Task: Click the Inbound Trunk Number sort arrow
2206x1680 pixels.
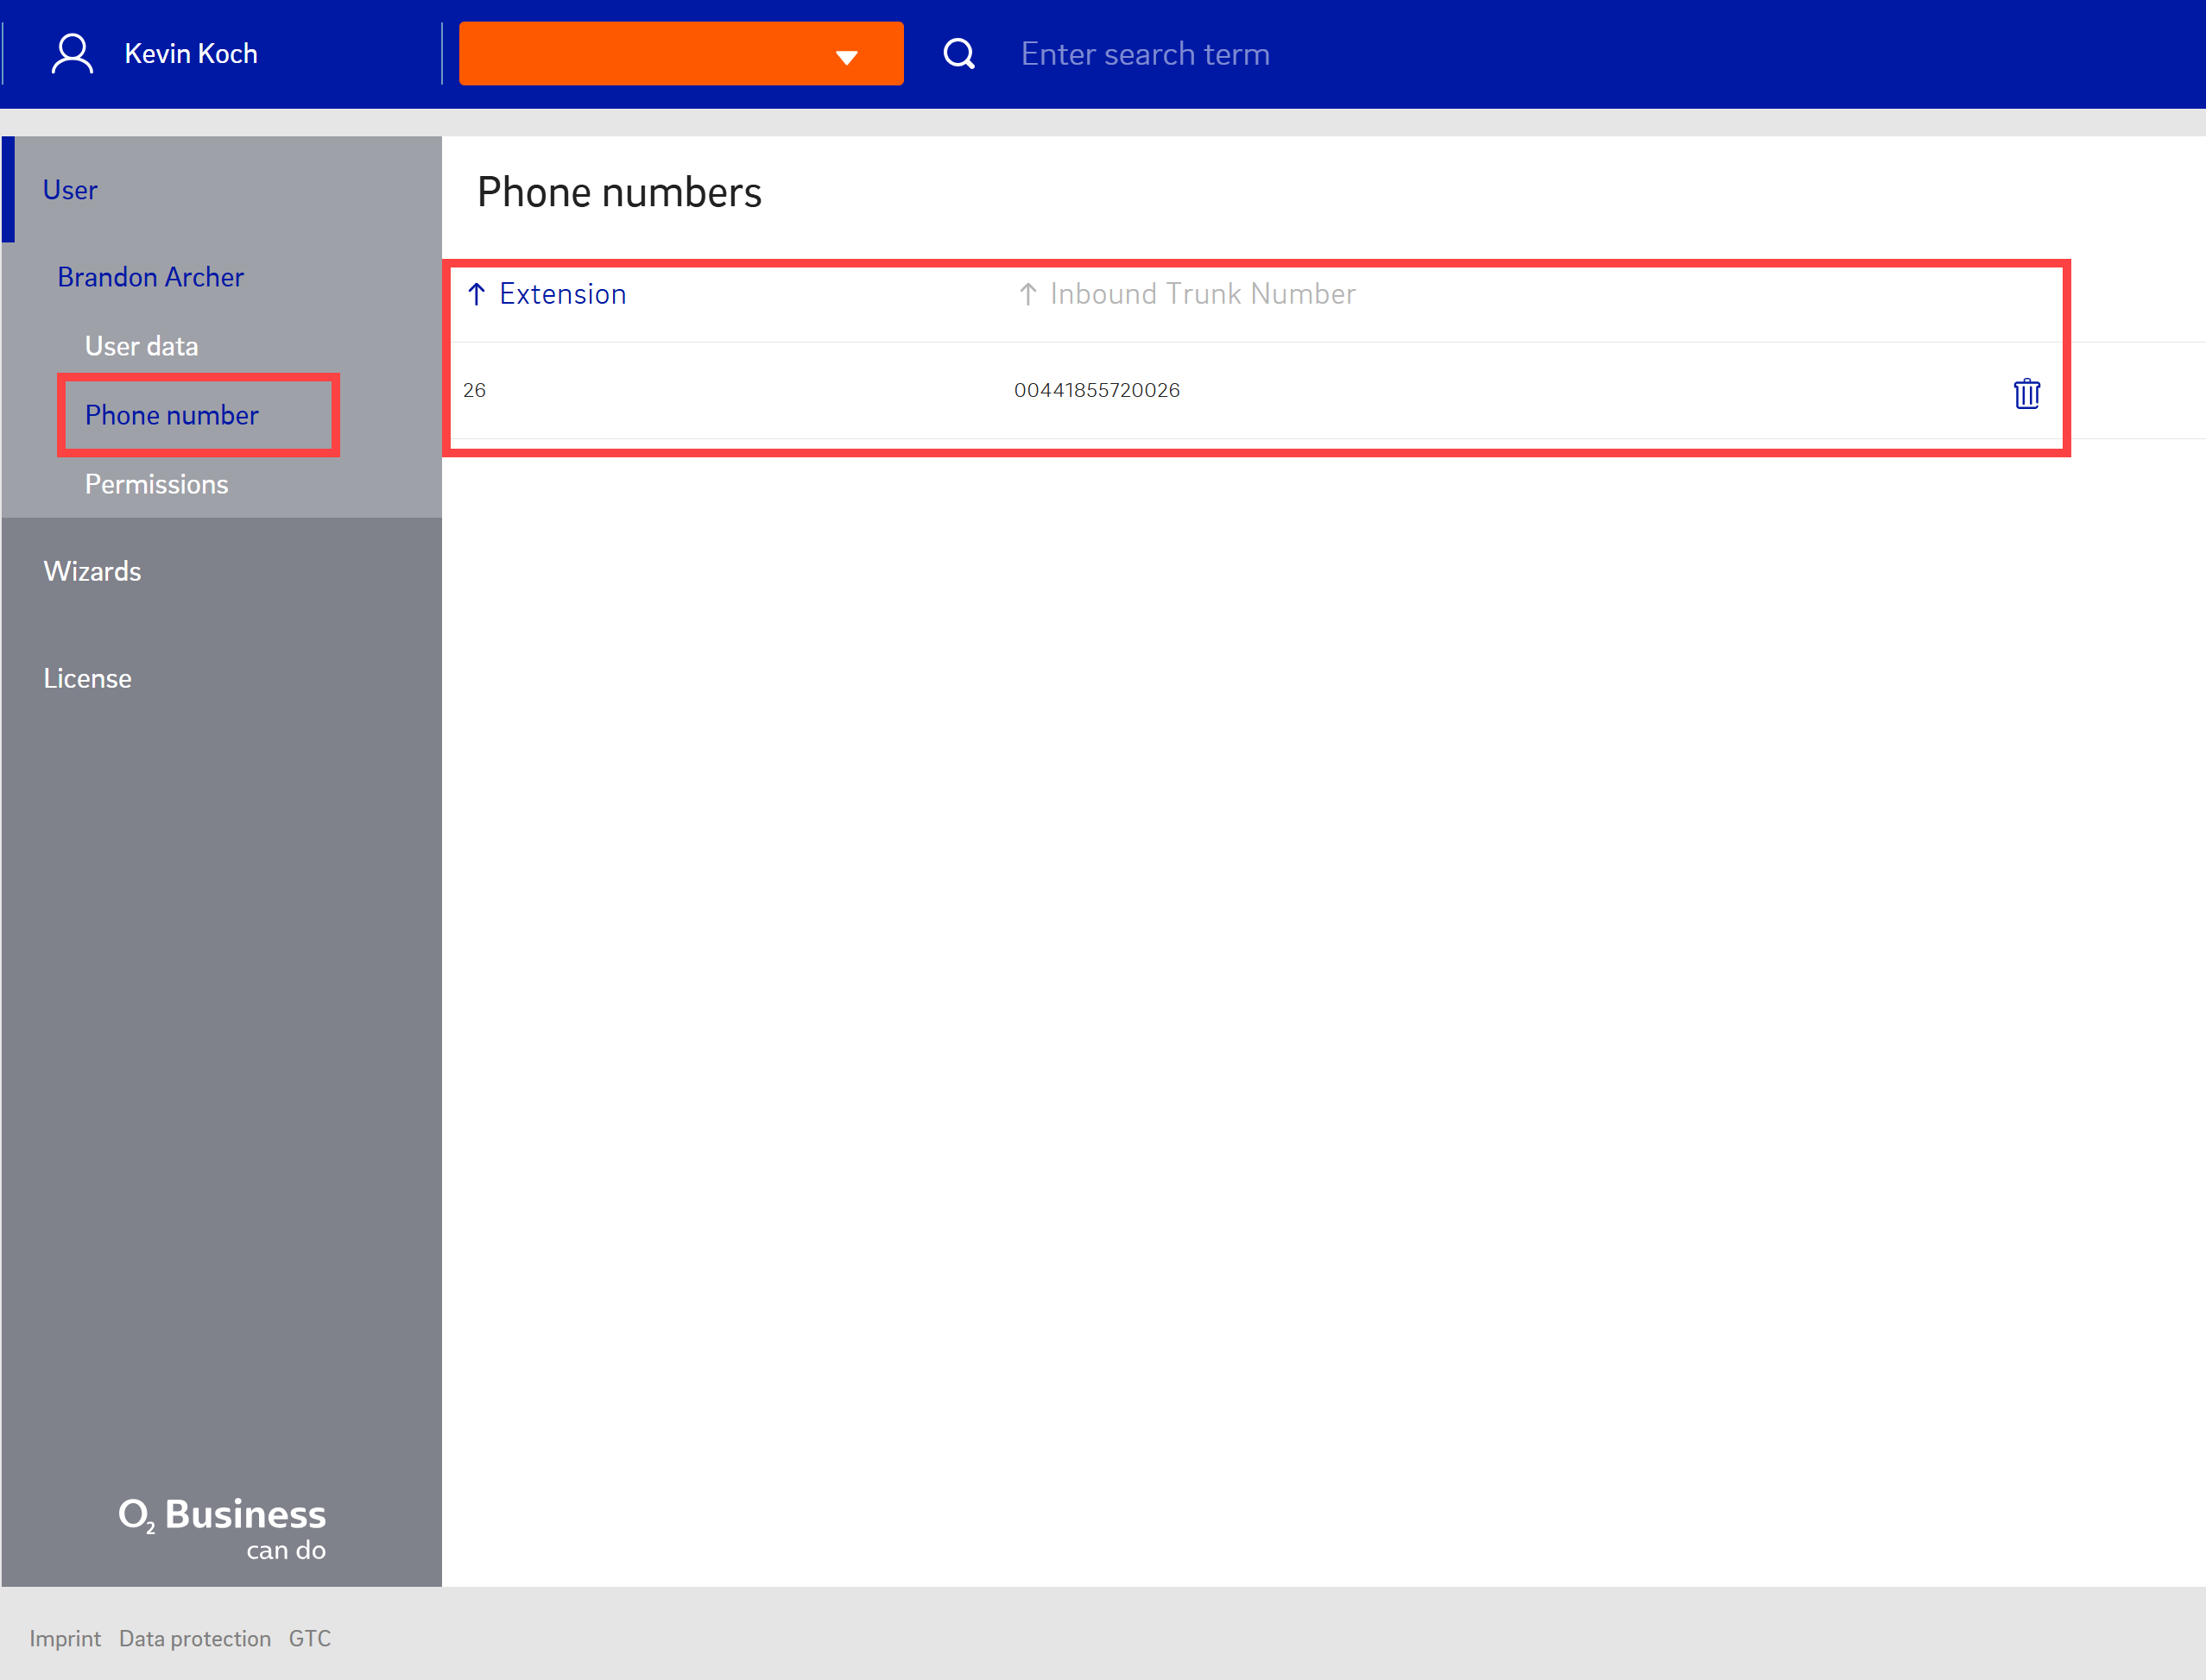Action: pos(1027,294)
